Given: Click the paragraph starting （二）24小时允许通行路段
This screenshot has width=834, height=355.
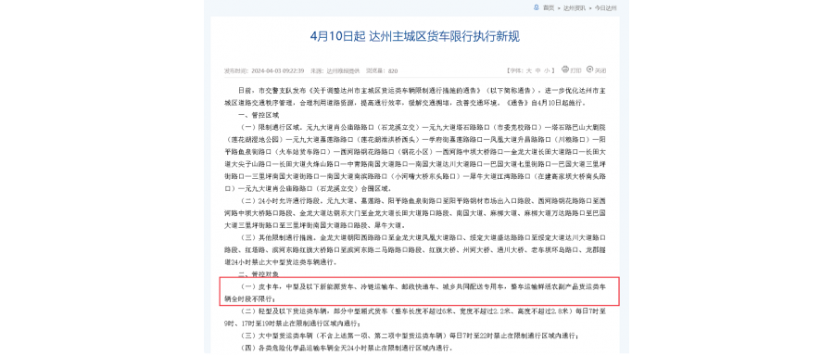Looking at the screenshot, I should 415,213.
